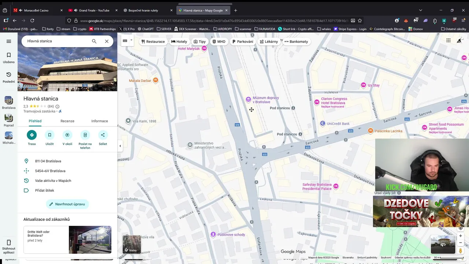Click the Palacinka Lacinka pin
The image size is (469, 264).
[370, 131]
